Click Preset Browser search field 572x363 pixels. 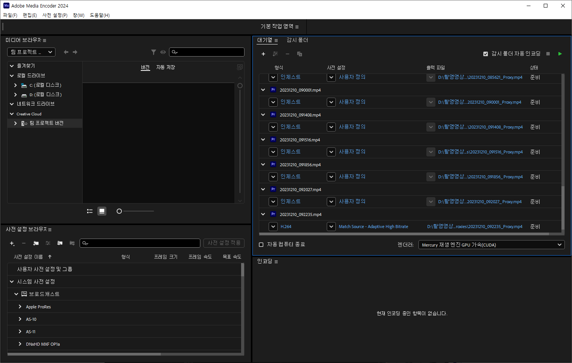click(140, 243)
